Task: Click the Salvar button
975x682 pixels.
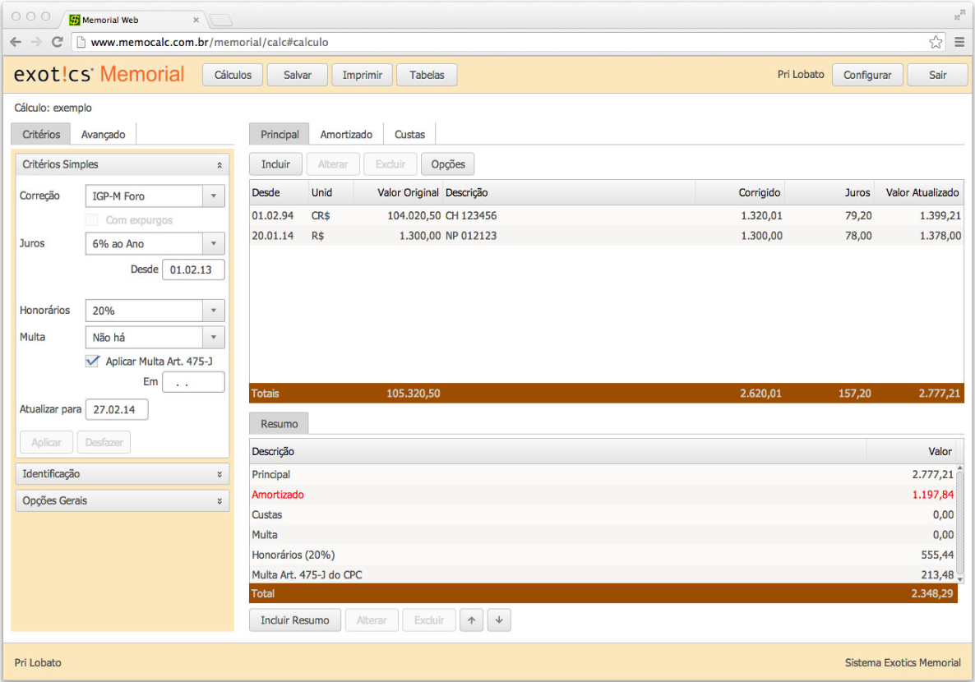Action: point(298,75)
